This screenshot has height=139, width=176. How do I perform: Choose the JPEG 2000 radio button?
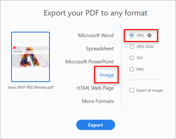point(132,47)
